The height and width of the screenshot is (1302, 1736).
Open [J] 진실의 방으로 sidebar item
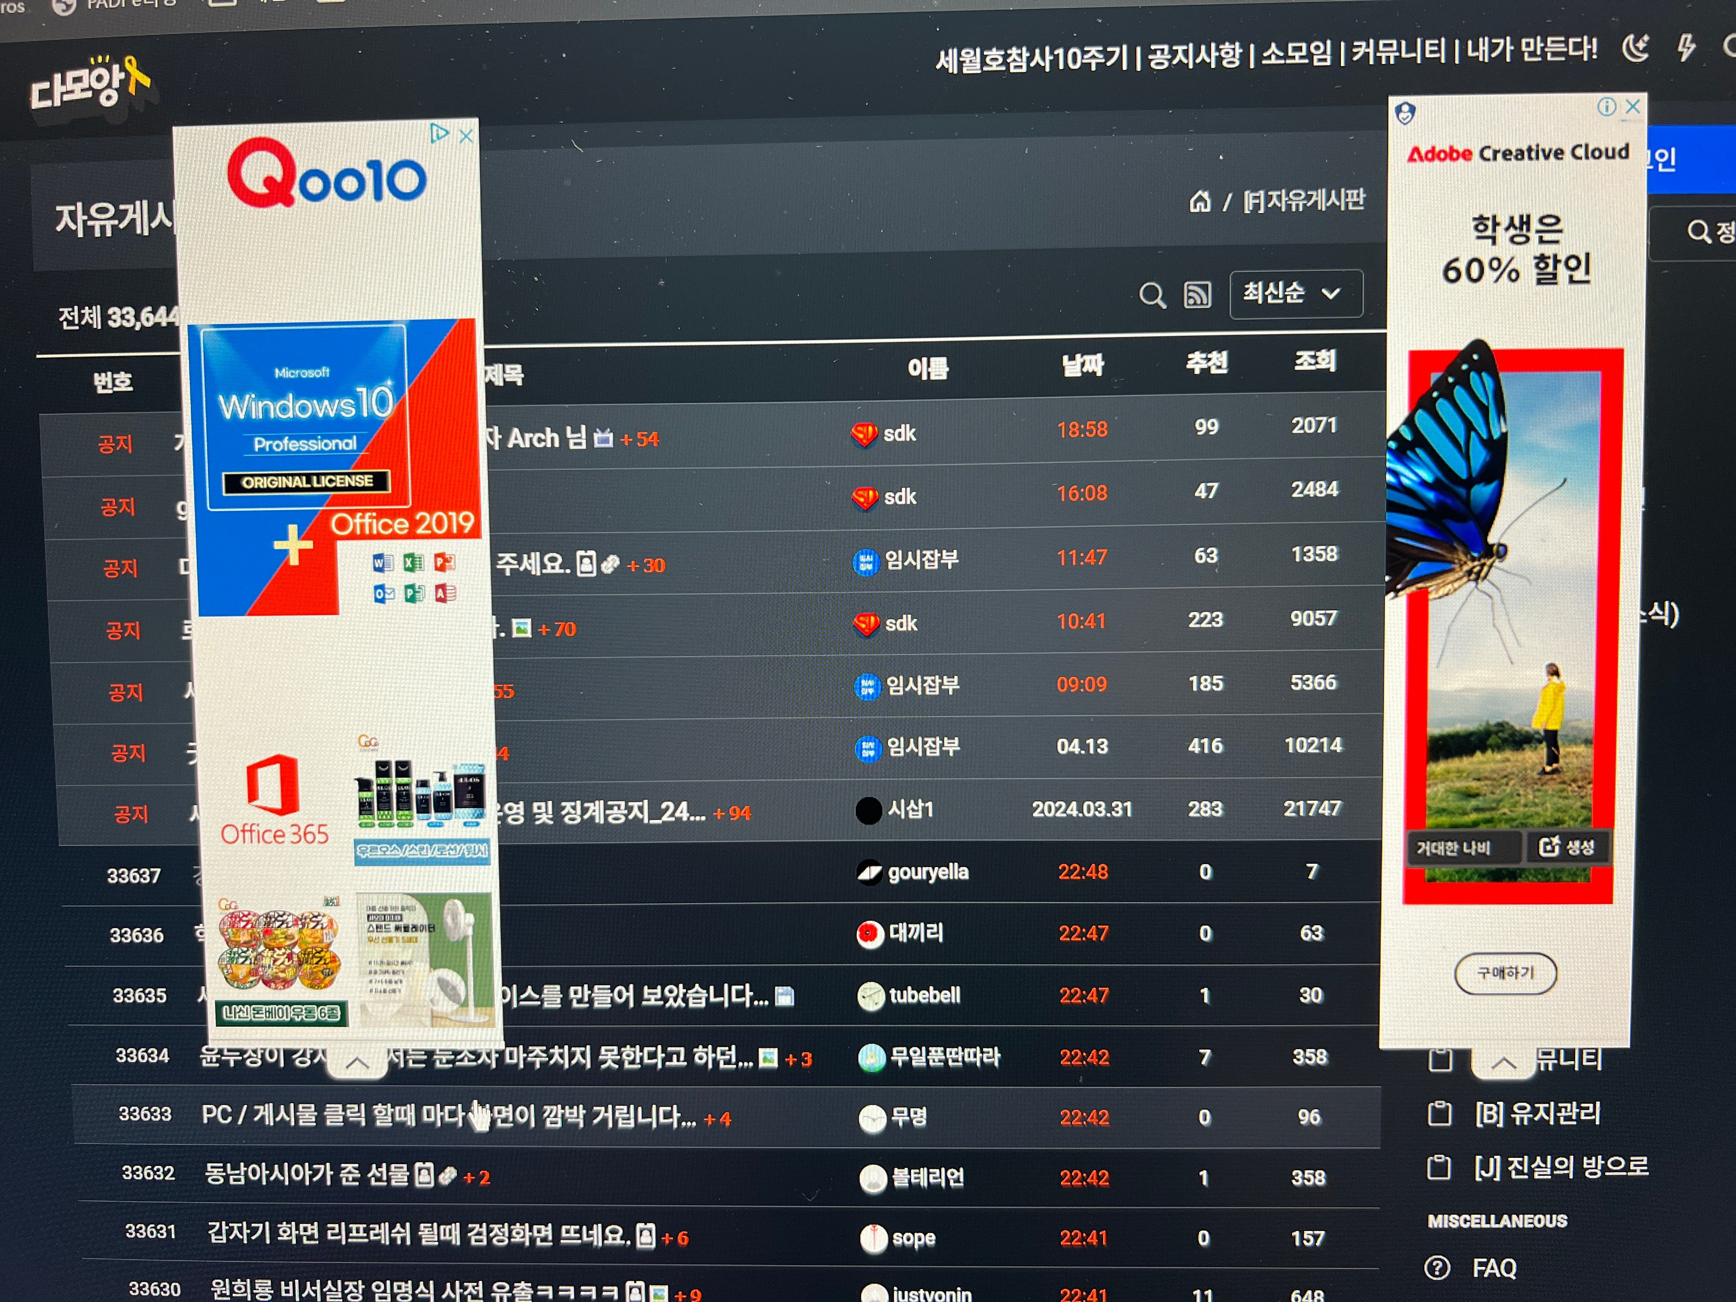click(1562, 1166)
